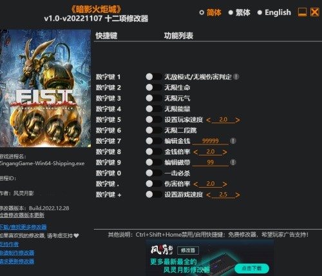Minimize the trainer with orange minimize icon

[x=302, y=12]
